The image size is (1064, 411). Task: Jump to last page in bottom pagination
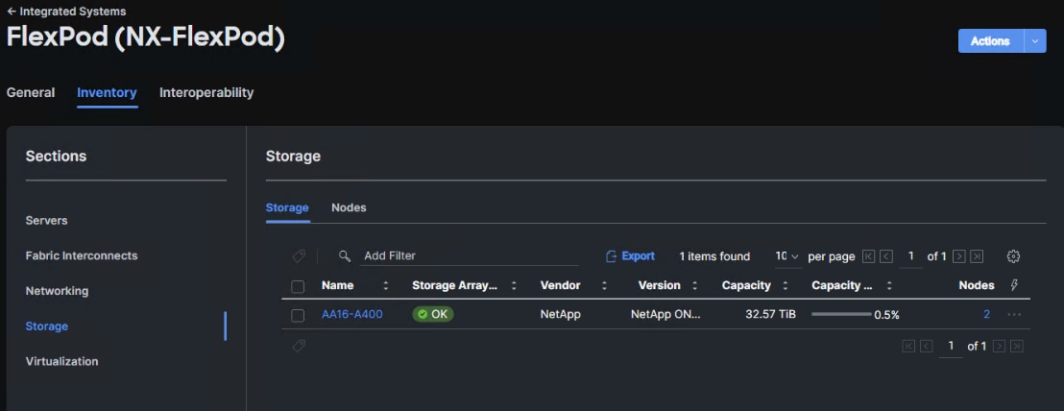pos(1017,346)
